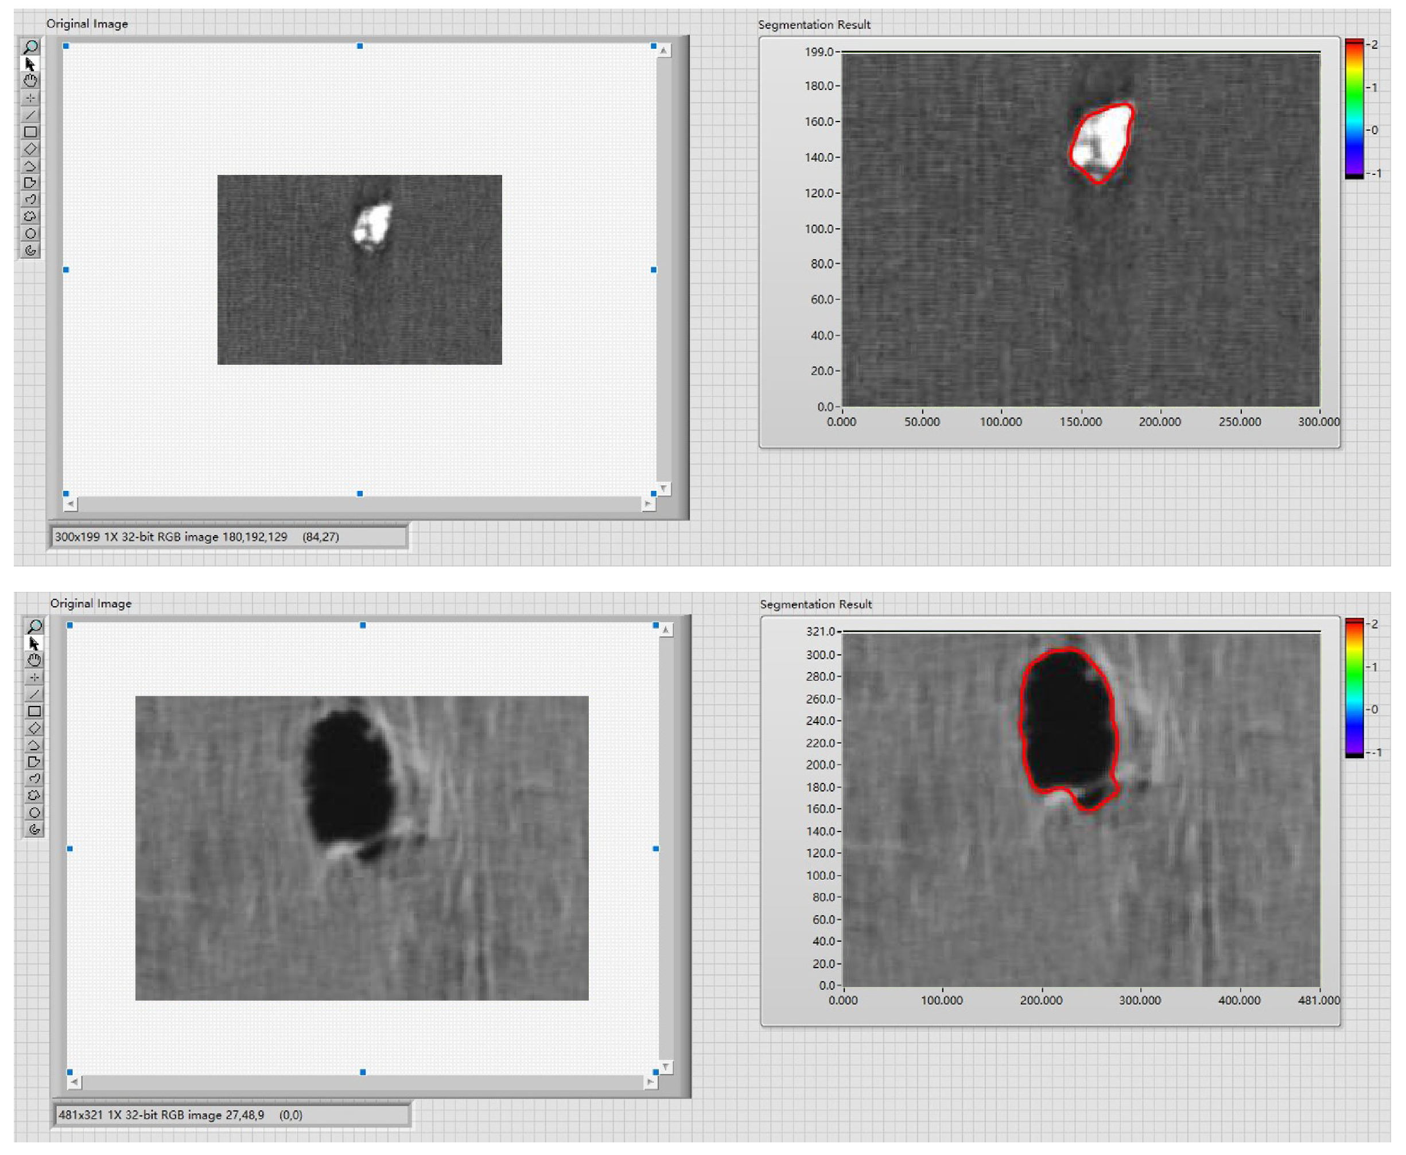
Task: Click the red-outlined white region in the upper segmentation result
Action: pyautogui.click(x=1103, y=142)
